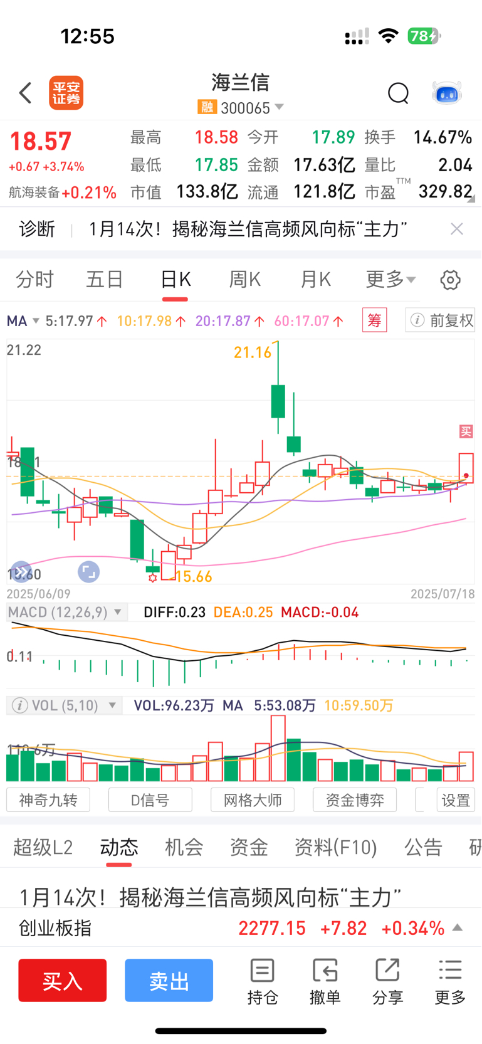
Task: Switch to 分时 chart tab
Action: (x=35, y=280)
